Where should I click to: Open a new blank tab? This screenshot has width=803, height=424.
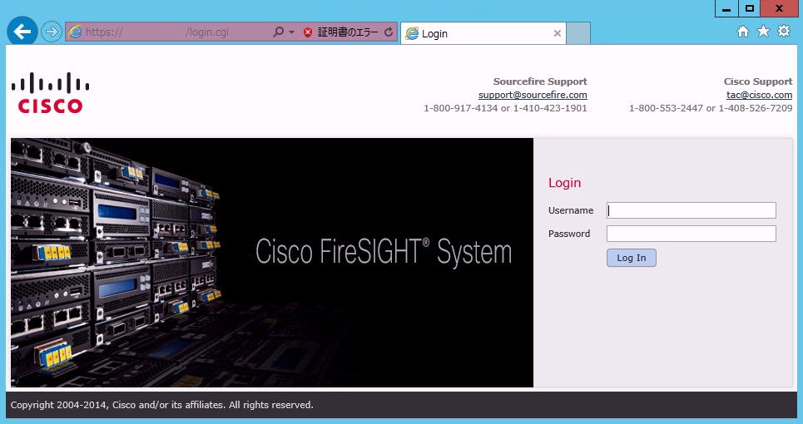coord(578,33)
